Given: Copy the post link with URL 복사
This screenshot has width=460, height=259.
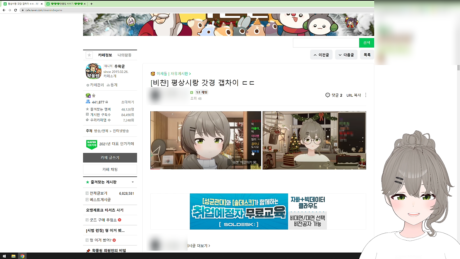Looking at the screenshot, I should pos(354,95).
